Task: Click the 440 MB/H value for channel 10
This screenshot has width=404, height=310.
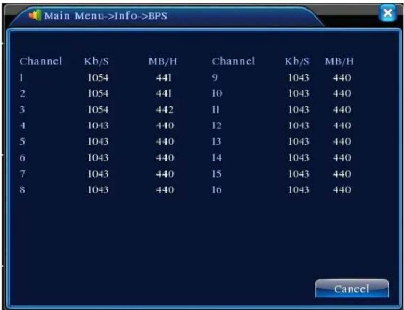Action: point(342,93)
